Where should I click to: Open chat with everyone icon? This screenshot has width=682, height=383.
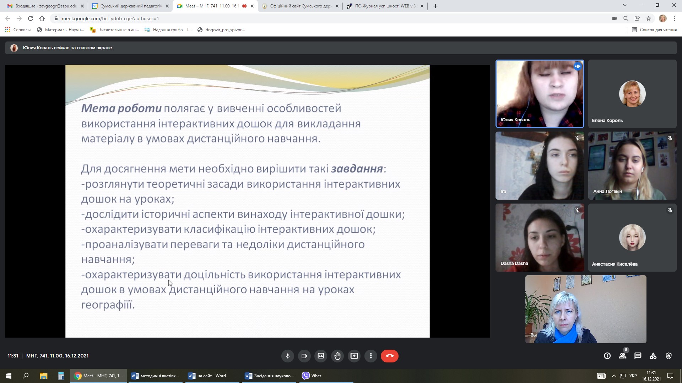point(638,356)
